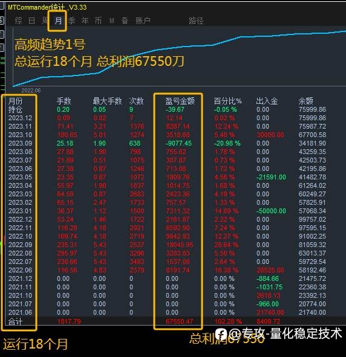Click the 合计 total row label

(16, 321)
